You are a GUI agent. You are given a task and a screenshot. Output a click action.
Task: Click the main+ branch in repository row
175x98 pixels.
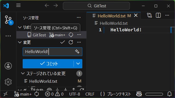pyautogui.click(x=57, y=35)
